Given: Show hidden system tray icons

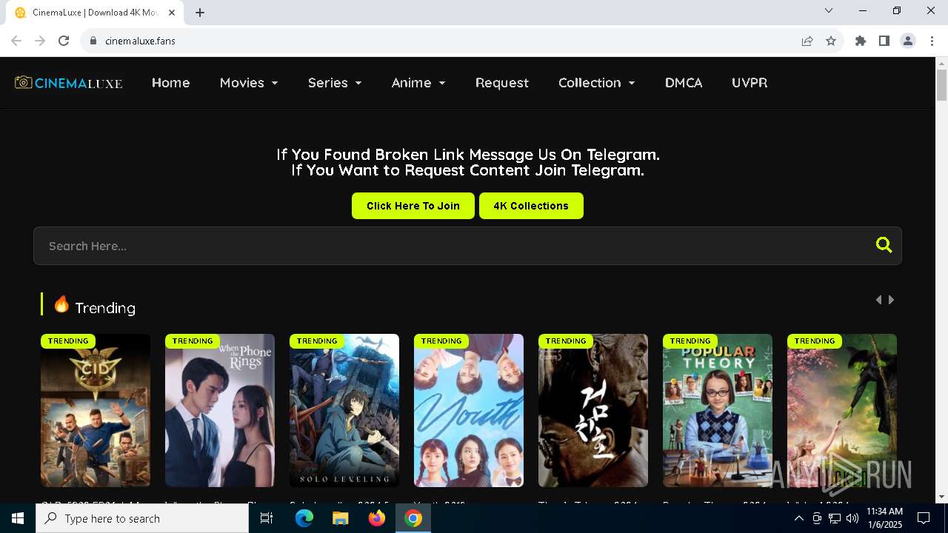Looking at the screenshot, I should pos(798,518).
